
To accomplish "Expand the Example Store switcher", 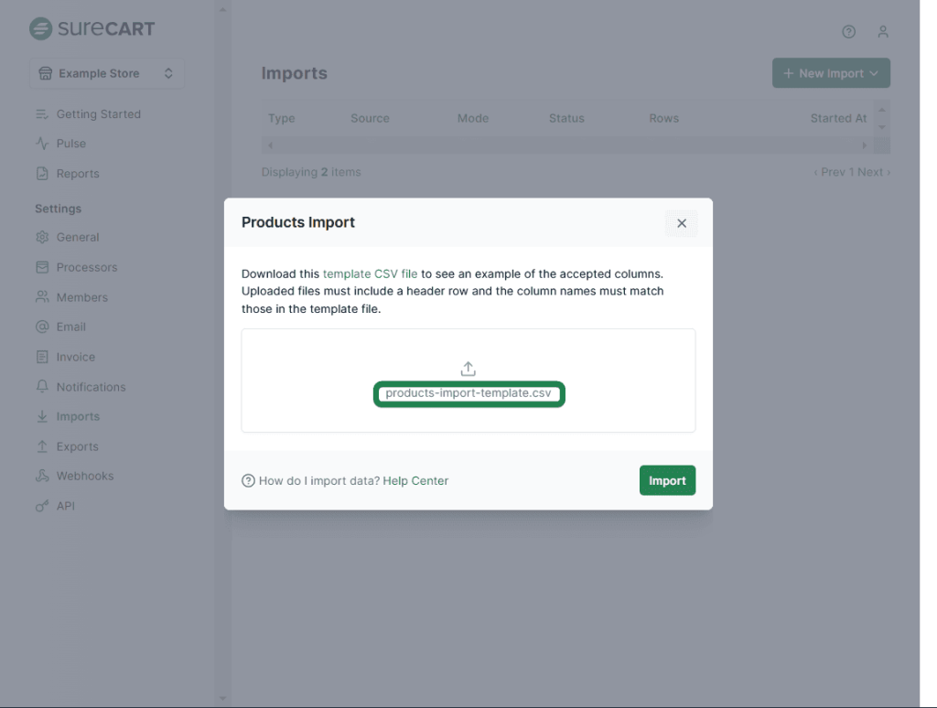I will (107, 73).
